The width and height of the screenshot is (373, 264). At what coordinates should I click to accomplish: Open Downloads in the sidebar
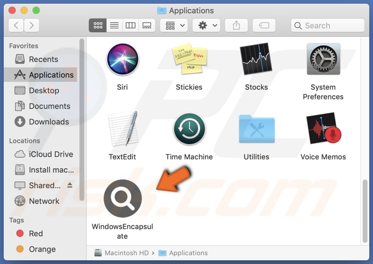pos(41,122)
